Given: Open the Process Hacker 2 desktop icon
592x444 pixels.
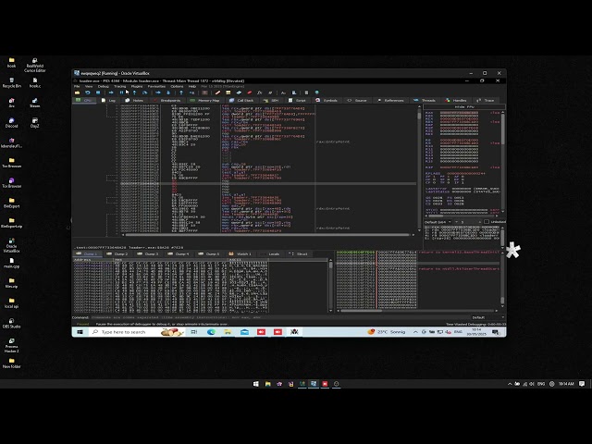Looking at the screenshot, I should [x=11, y=346].
